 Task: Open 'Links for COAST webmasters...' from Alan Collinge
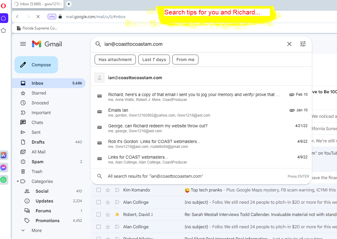(x=201, y=160)
